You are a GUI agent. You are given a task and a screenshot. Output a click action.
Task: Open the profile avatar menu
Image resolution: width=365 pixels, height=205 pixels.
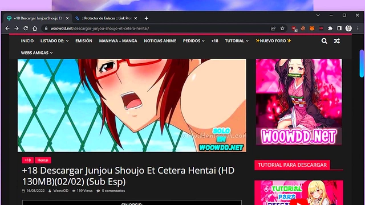point(348,28)
